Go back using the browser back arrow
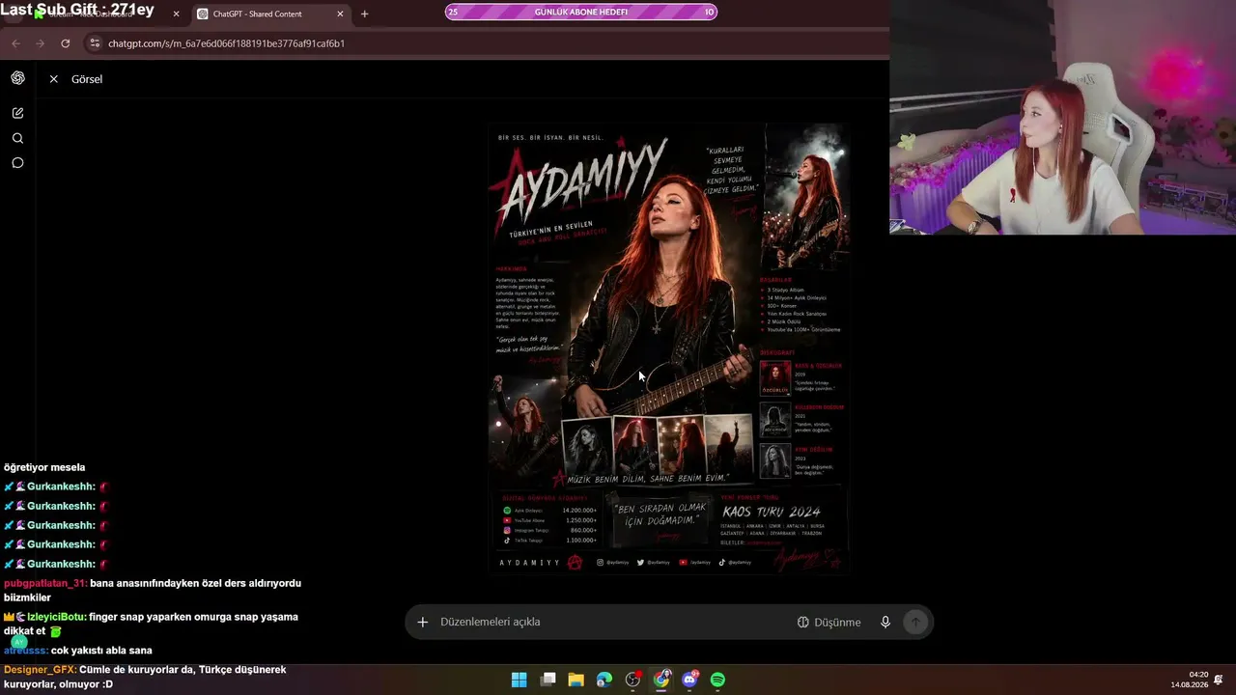Screen dimensions: 1236x695 pyautogui.click(x=15, y=43)
